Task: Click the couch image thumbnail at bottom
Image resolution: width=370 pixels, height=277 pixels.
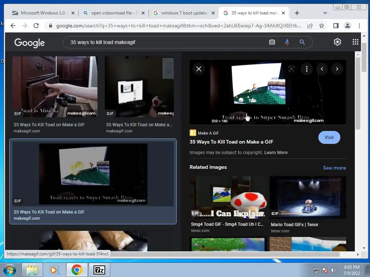Action: tap(93, 241)
